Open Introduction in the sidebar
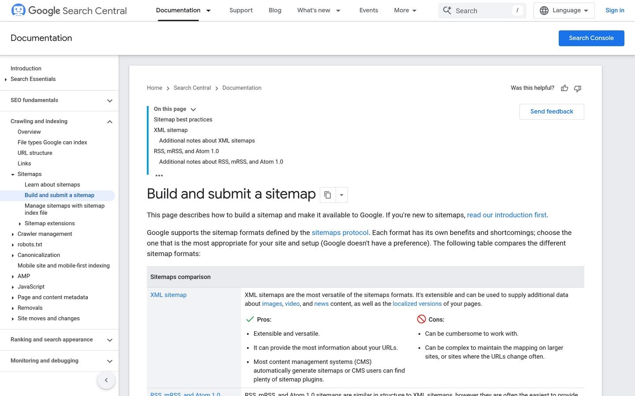The height and width of the screenshot is (396, 635). [26, 69]
